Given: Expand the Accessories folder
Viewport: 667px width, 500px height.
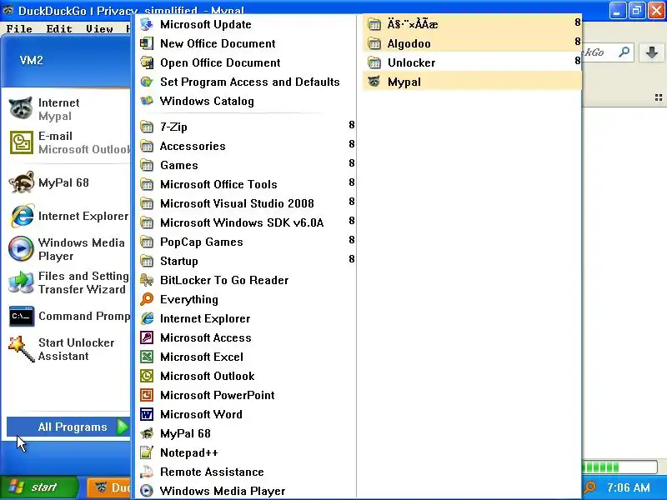Looking at the screenshot, I should coord(244,146).
